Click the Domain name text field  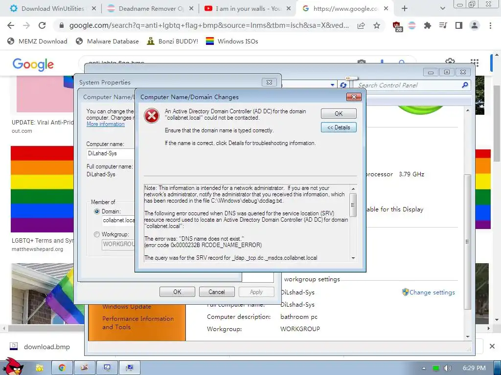(118, 220)
